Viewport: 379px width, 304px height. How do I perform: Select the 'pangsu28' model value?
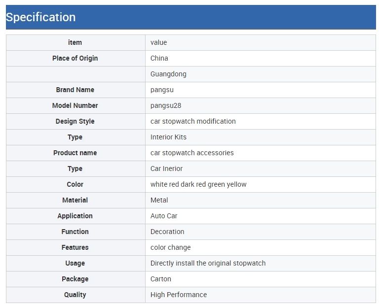click(166, 105)
